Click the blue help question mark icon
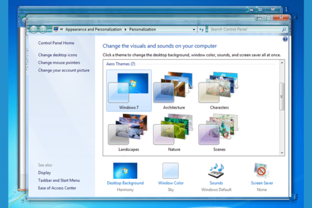The width and height of the screenshot is (312, 208). (x=285, y=39)
